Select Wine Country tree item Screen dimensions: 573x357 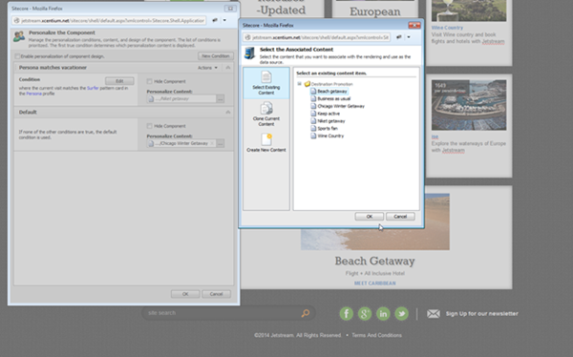(x=330, y=136)
